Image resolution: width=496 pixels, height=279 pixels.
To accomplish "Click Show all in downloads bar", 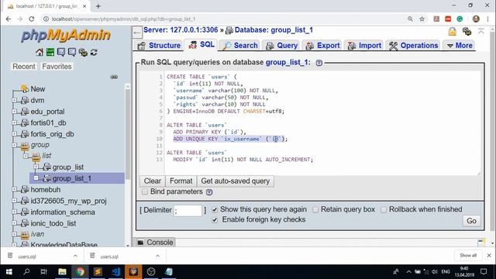I will [x=468, y=256].
